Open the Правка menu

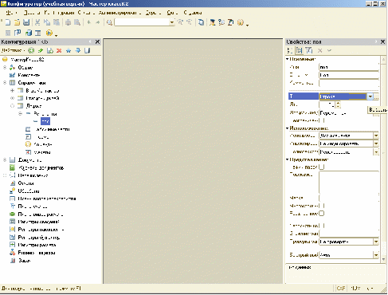pos(32,13)
